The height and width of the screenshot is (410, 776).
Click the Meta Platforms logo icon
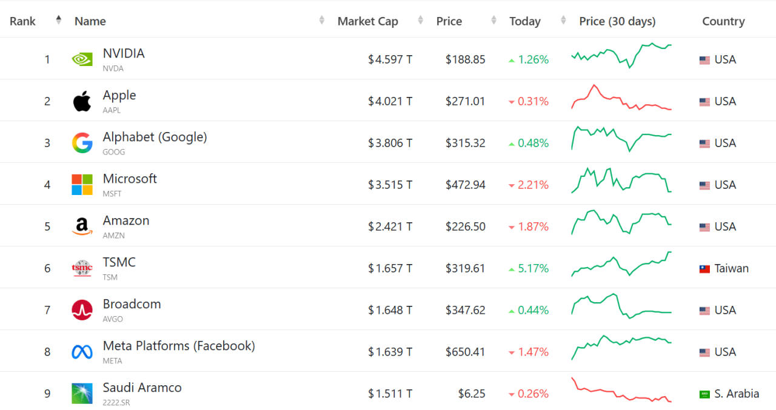82,352
